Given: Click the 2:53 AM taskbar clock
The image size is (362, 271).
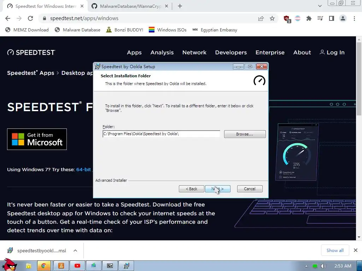Looking at the screenshot, I should click(x=343, y=266).
